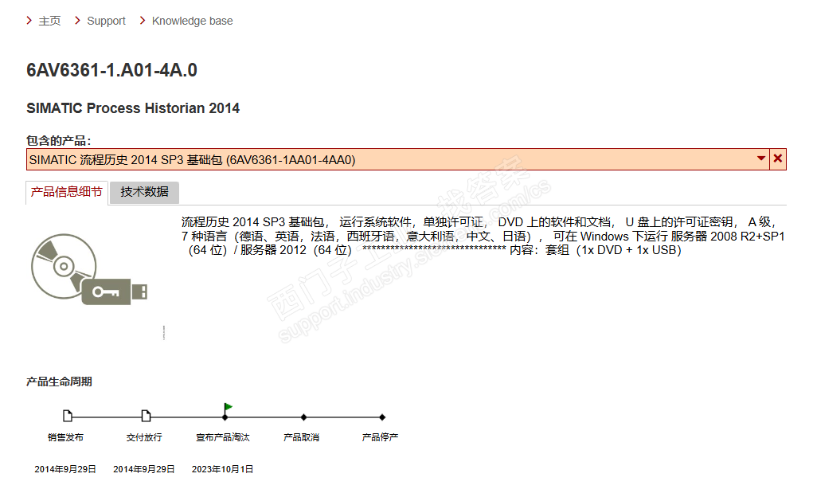Open the Knowledge base breadcrumb link
Screen dimensions: 813x497
point(193,21)
